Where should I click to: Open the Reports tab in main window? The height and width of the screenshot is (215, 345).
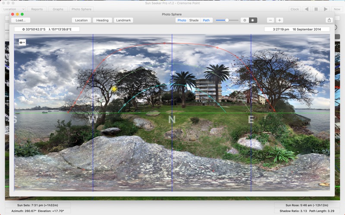[x=37, y=9]
